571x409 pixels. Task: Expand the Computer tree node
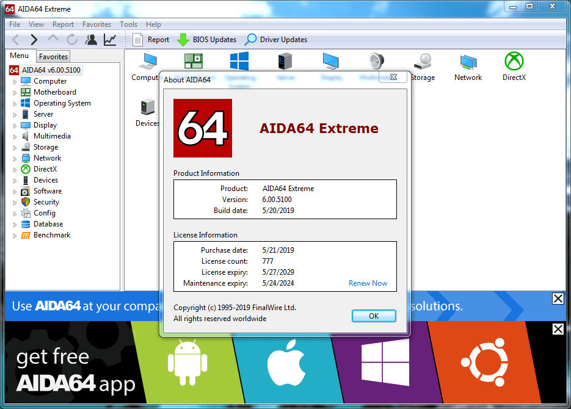(15, 82)
